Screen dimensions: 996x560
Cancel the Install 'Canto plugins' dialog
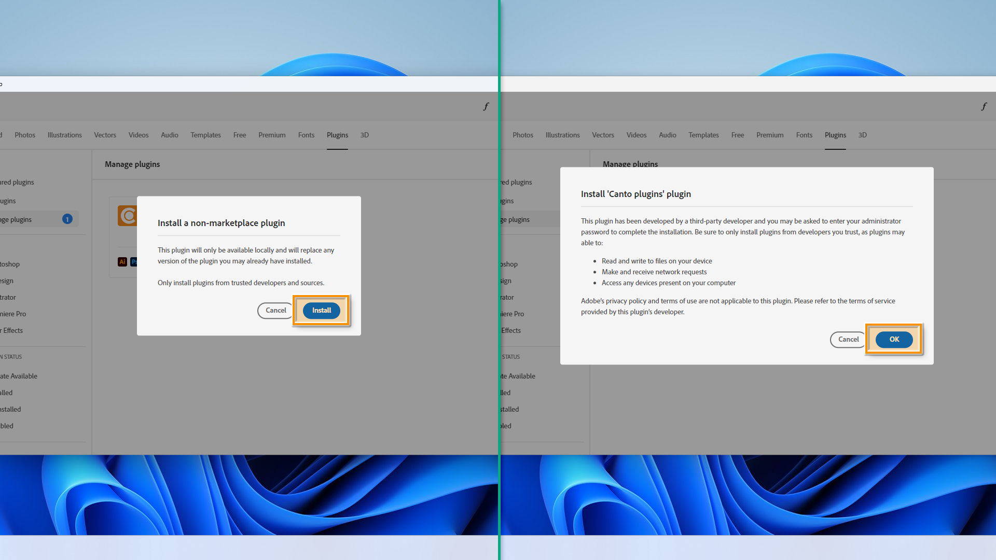point(848,339)
